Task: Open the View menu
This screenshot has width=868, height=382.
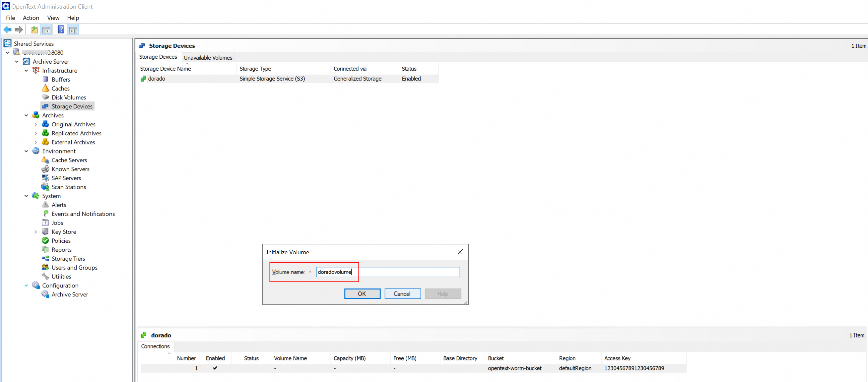Action: (x=53, y=18)
